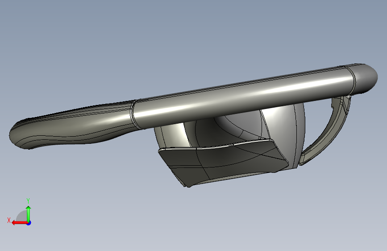This screenshot has height=251, width=387.
Task: Select the long cylindrical handle bar
Action: coord(243,97)
